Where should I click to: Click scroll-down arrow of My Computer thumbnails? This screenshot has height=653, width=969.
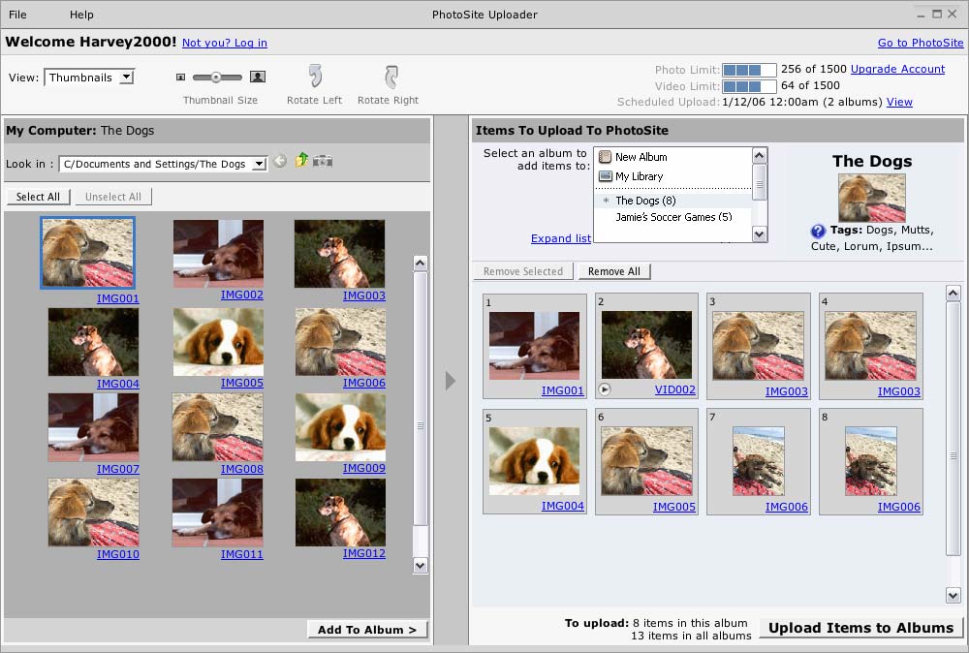[421, 565]
